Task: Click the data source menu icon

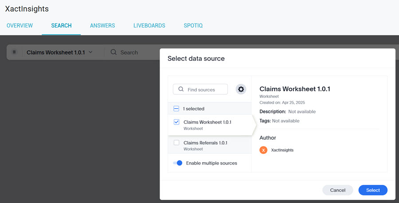Action: pyautogui.click(x=14, y=52)
